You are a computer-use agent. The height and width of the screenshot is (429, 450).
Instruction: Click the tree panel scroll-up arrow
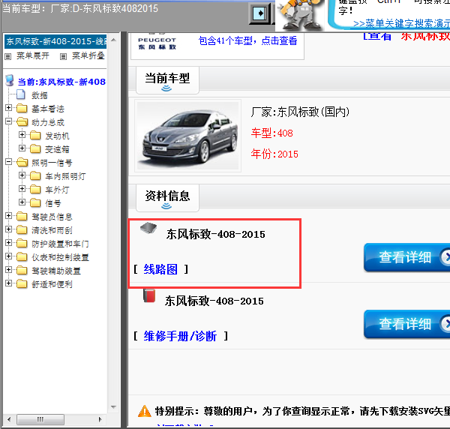[114, 40]
